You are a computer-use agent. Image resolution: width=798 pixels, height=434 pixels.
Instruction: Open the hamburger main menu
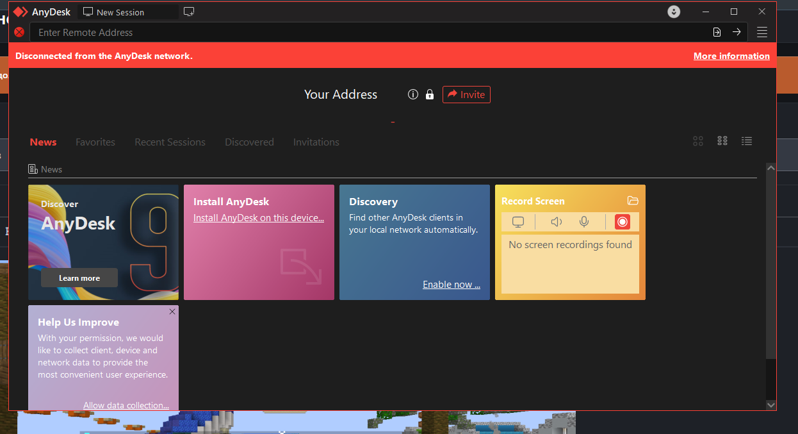click(x=761, y=32)
